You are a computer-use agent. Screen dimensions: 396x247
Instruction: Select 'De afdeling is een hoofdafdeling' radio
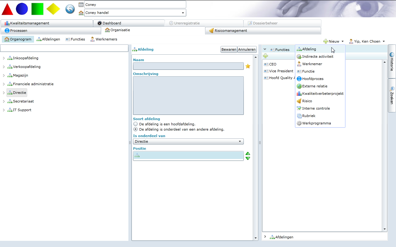[x=136, y=124]
